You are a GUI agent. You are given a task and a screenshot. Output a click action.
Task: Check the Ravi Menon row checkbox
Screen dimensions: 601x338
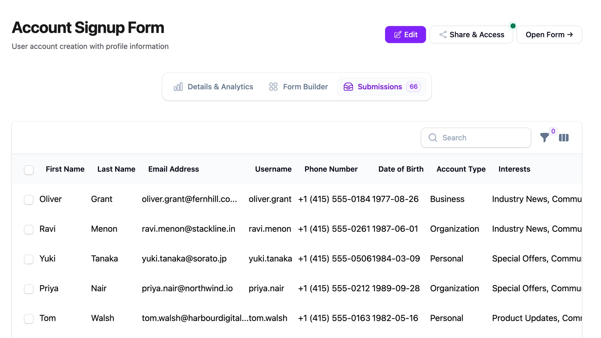(29, 229)
